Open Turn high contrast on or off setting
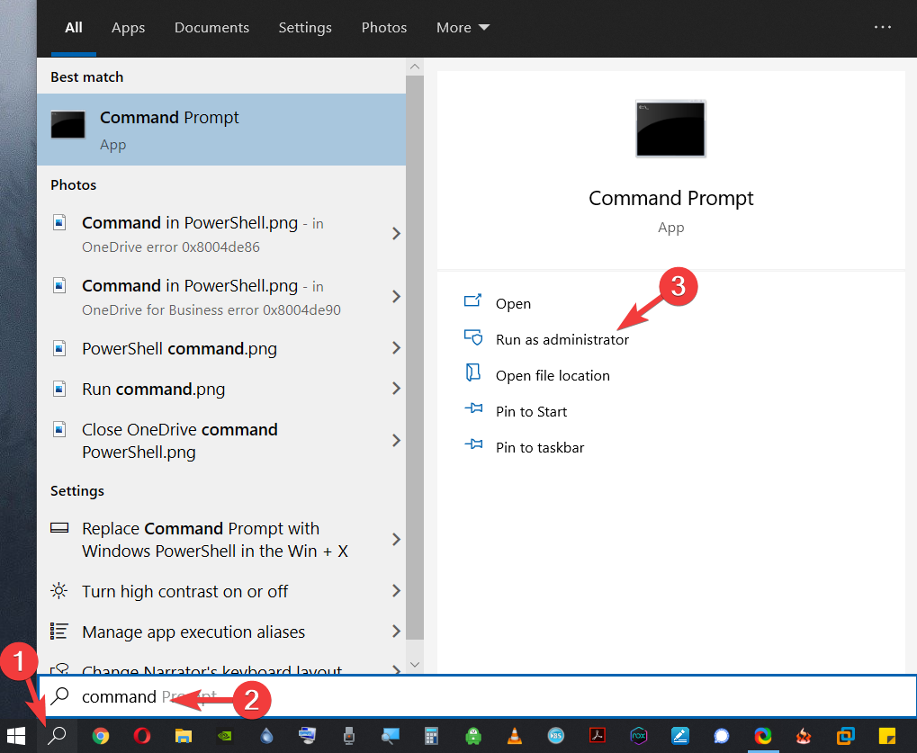Screen dimensions: 917x753 tap(221, 591)
